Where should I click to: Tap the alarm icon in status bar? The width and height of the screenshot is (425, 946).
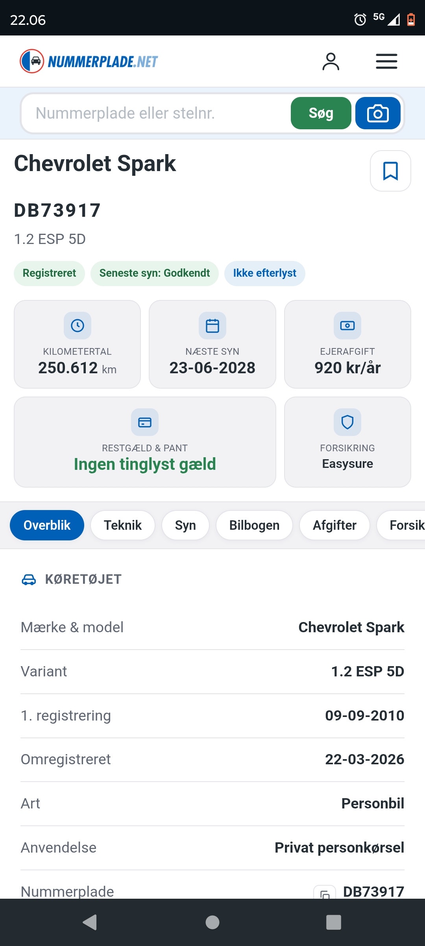(x=360, y=19)
